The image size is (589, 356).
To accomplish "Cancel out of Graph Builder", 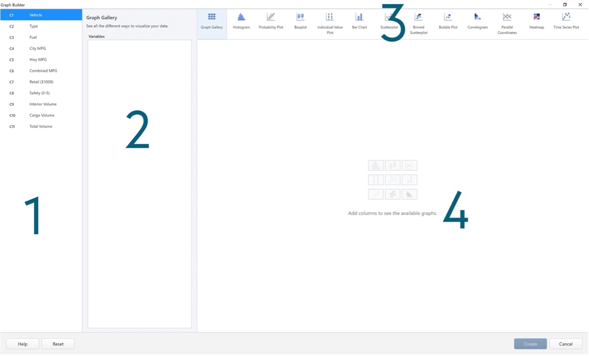I will tap(565, 344).
